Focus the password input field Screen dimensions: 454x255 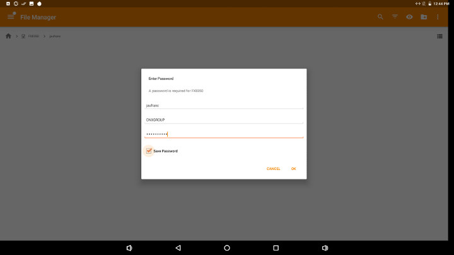224,133
